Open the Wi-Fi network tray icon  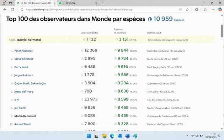(x=193, y=136)
